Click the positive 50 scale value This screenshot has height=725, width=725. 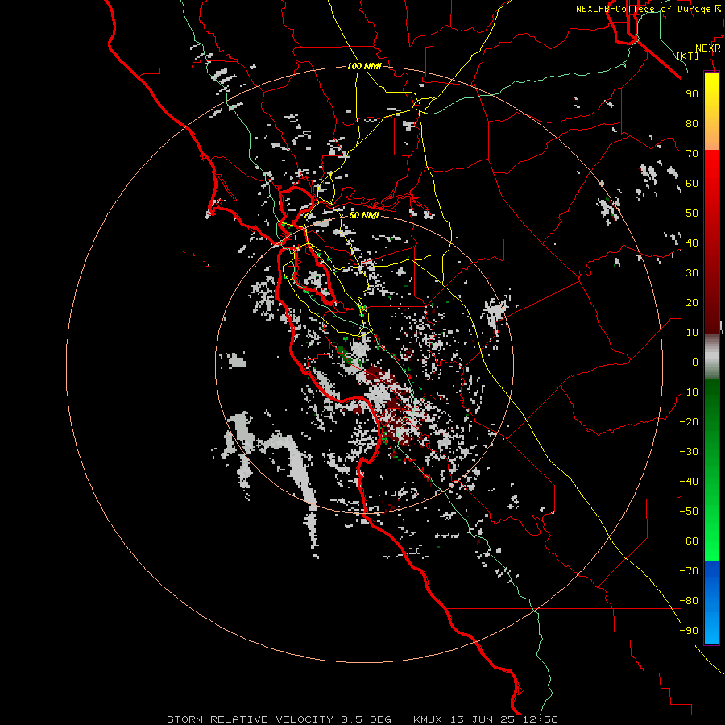(692, 213)
